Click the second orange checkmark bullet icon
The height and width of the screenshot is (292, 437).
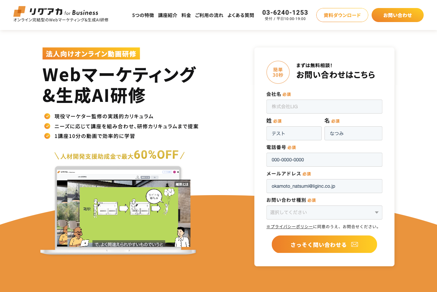[x=47, y=126]
